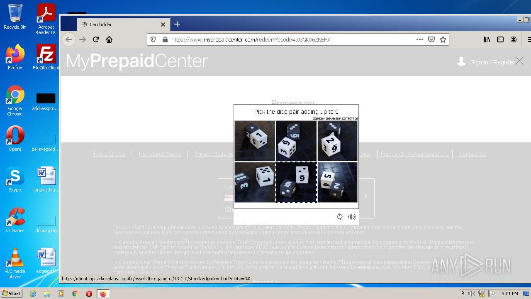Open the page actions three-dot menu
This screenshot has height=299, width=531.
[x=420, y=39]
